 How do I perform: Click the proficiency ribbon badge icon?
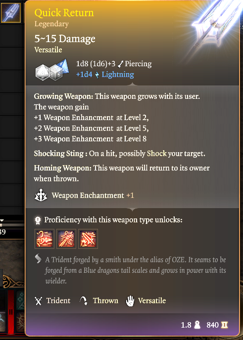click(38, 220)
